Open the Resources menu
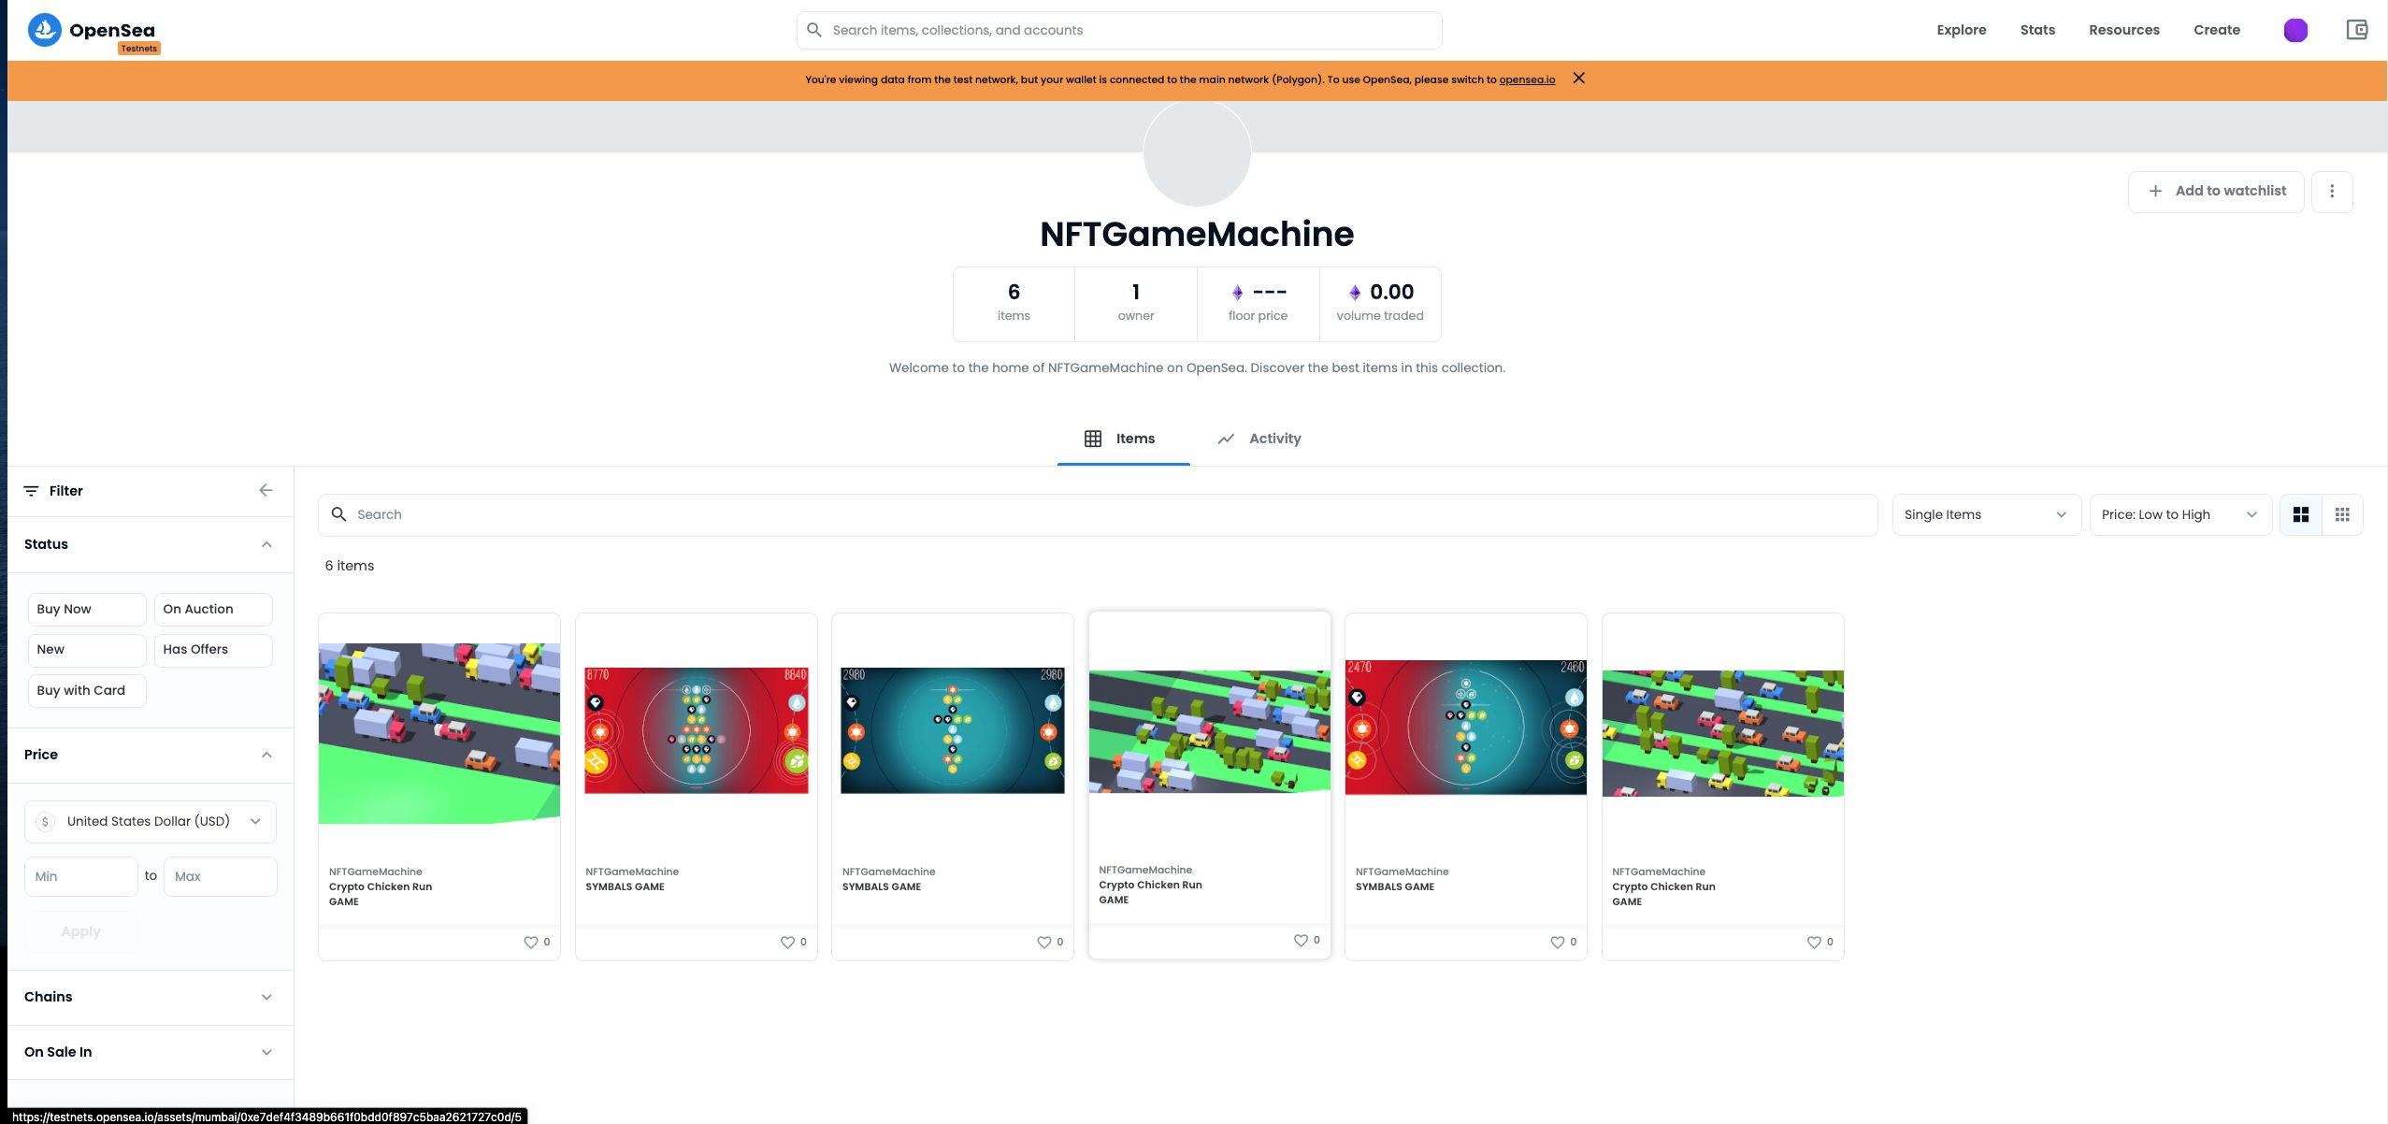 (x=2123, y=30)
